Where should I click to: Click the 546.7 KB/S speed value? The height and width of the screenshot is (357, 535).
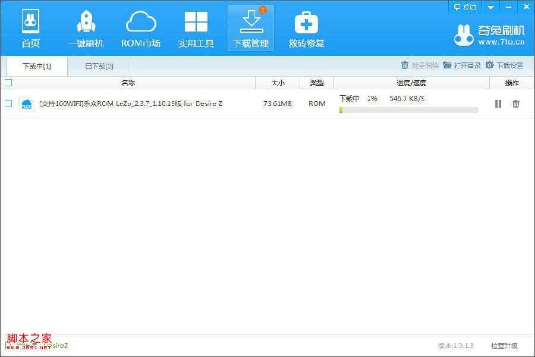(x=407, y=99)
